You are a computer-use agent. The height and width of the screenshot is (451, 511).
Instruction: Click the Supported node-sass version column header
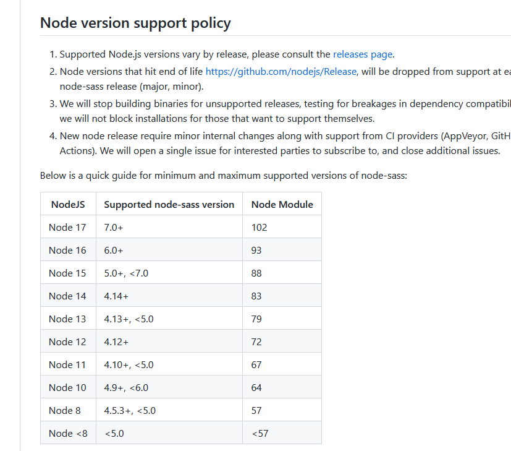(x=169, y=204)
